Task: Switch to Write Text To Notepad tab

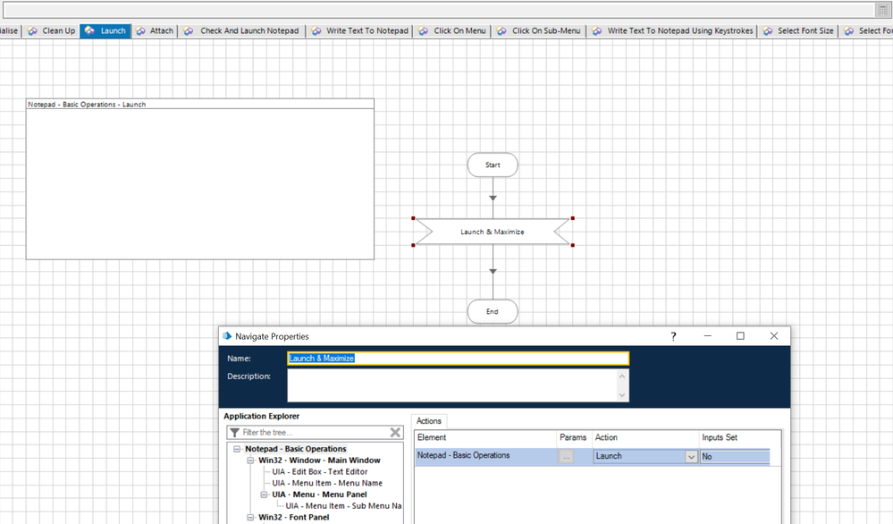Action: [x=359, y=30]
